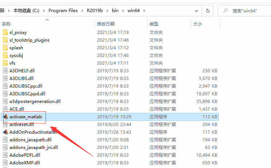Sort files by 修改日期 column
Screen dimensions: 271x168
pyautogui.click(x=106, y=24)
